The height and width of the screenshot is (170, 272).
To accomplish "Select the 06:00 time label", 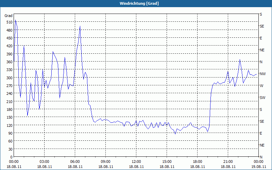I will (75, 162).
